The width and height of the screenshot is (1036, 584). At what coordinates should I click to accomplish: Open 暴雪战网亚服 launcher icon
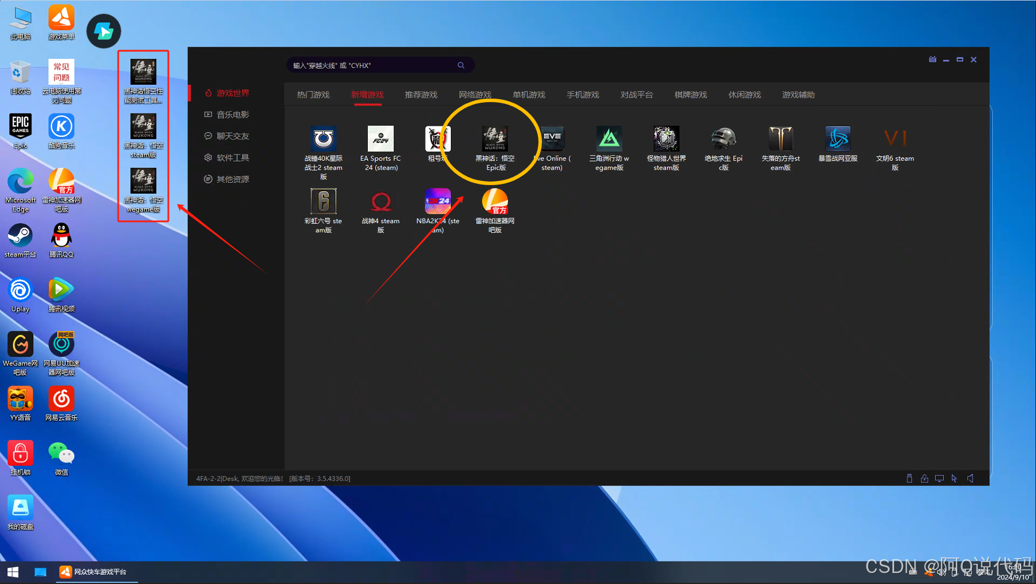point(838,140)
